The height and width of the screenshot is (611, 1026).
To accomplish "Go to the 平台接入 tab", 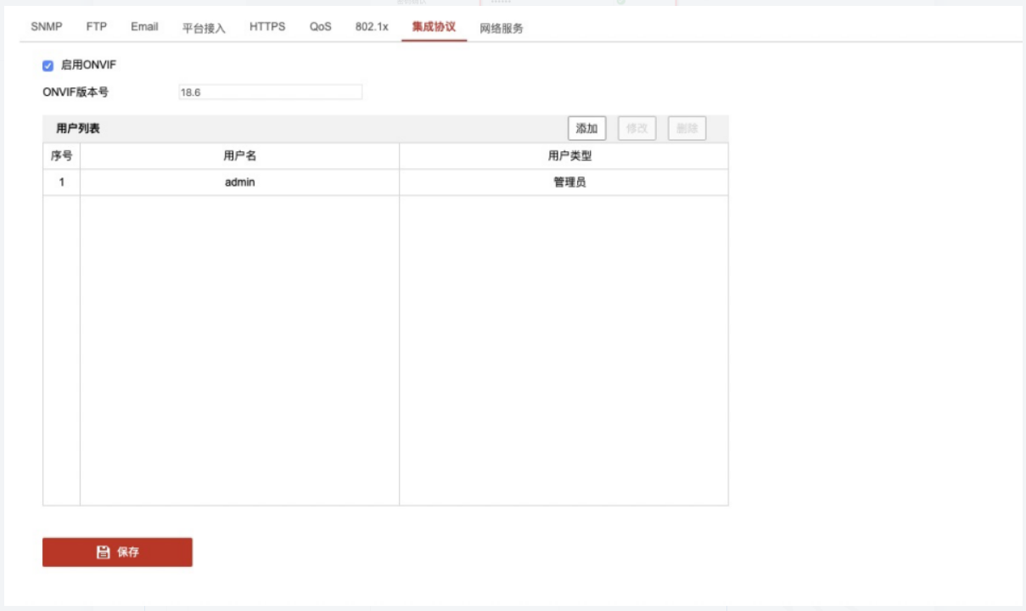I will (204, 27).
